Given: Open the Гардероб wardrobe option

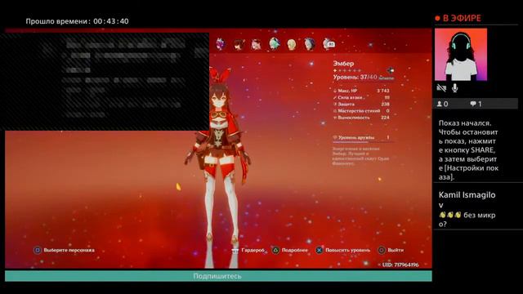Looking at the screenshot, I should (x=253, y=250).
